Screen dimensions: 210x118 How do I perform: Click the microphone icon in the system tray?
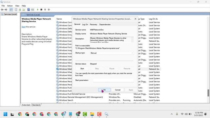(x=177, y=114)
